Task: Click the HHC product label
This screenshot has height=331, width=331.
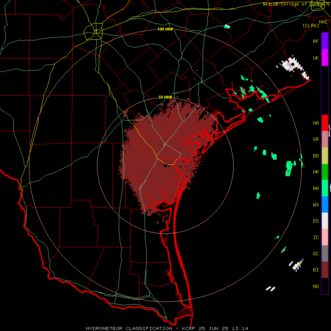Action: point(323,22)
